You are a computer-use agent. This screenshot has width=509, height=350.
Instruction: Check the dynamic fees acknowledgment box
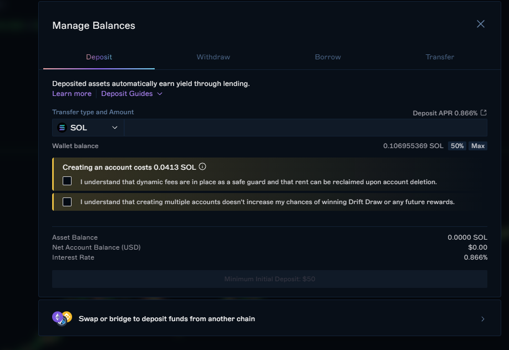(67, 181)
